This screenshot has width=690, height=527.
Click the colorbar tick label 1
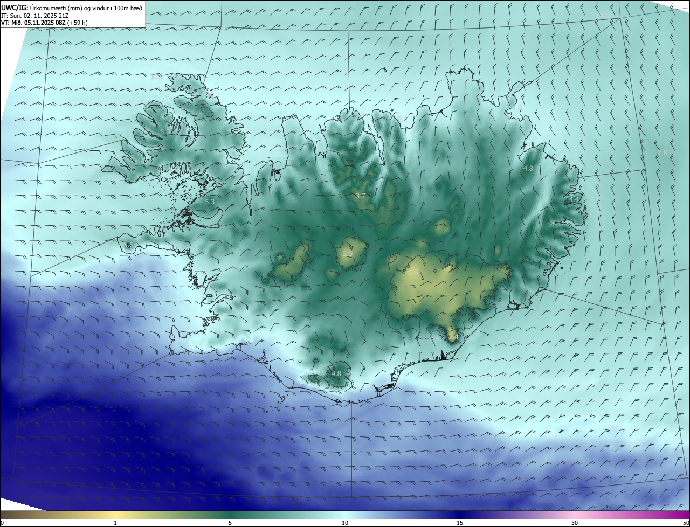(x=115, y=523)
